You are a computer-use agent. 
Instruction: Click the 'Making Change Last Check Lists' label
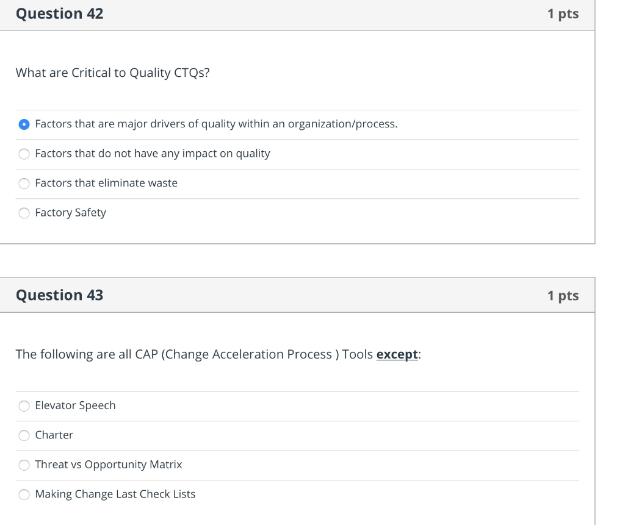[115, 494]
